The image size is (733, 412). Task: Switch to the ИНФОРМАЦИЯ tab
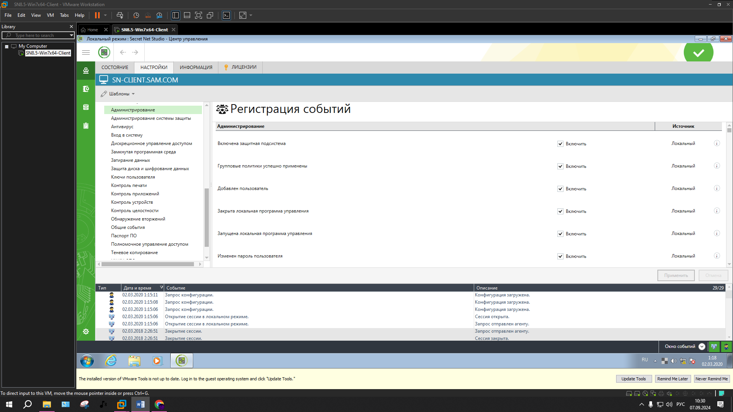click(x=196, y=68)
